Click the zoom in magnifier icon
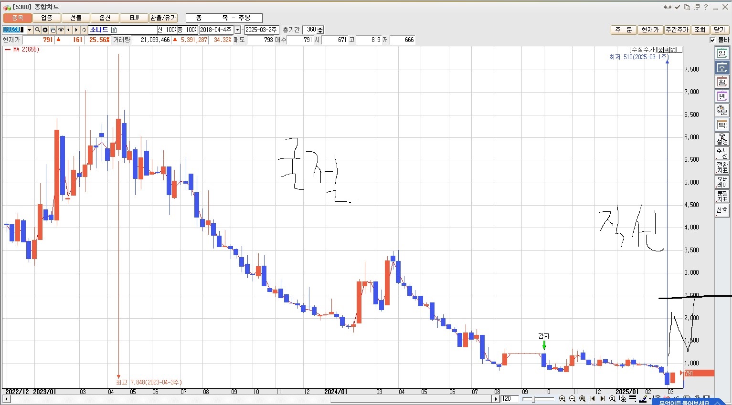The image size is (732, 405). 562,399
